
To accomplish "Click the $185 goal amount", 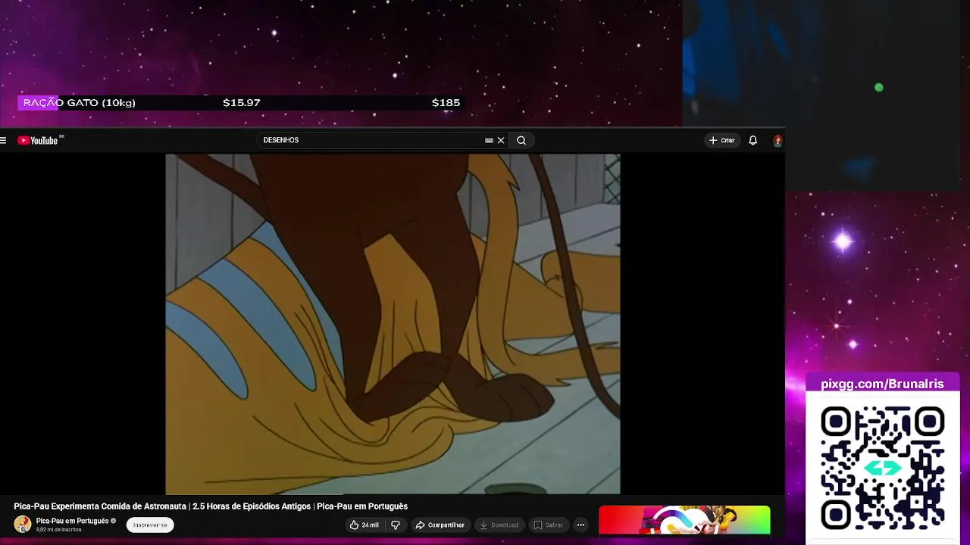I will (446, 103).
